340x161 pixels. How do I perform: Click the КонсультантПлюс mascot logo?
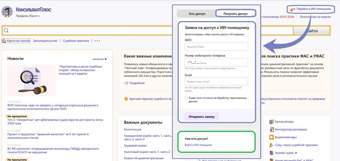(7, 11)
